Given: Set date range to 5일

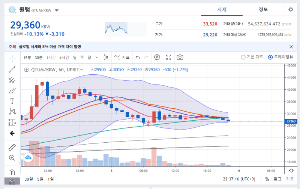Looking at the screenshot, I should [x=40, y=179].
